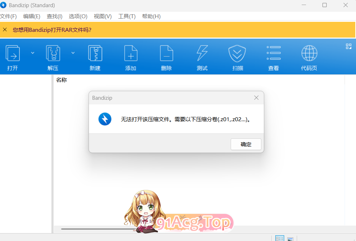Open the 编辑(E) menu

coord(31,16)
